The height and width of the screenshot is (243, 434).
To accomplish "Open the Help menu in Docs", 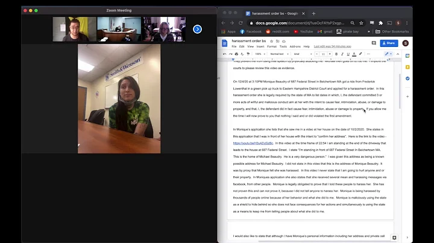I will (306, 46).
